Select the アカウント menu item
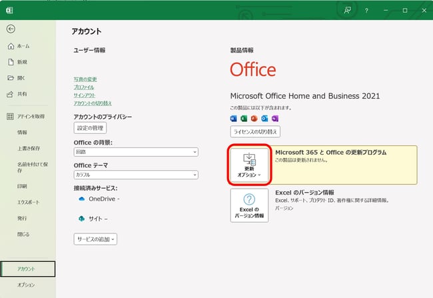This screenshot has height=298, width=433. (27, 269)
